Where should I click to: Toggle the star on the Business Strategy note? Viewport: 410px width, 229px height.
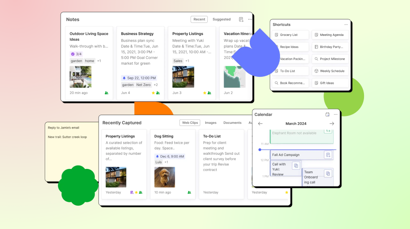[x=153, y=93]
